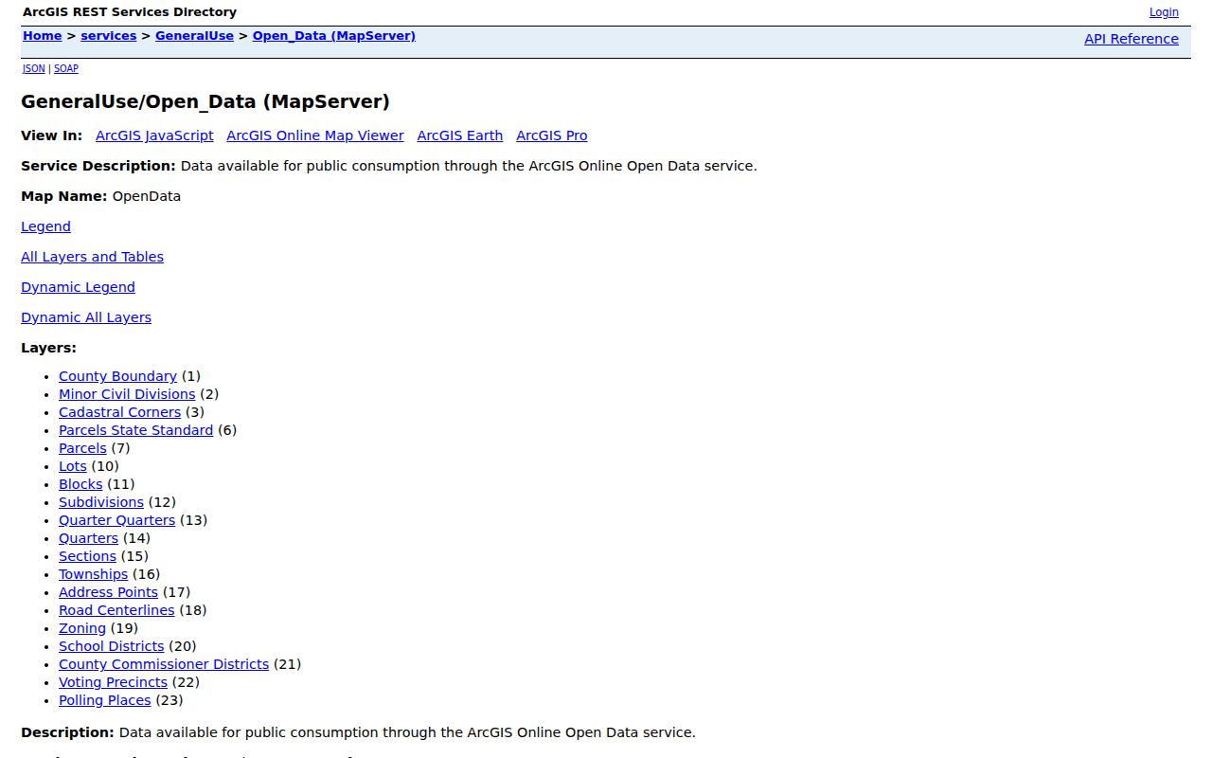Open the Parcels State Standard layer
Screen dimensions: 1212x758
point(135,430)
